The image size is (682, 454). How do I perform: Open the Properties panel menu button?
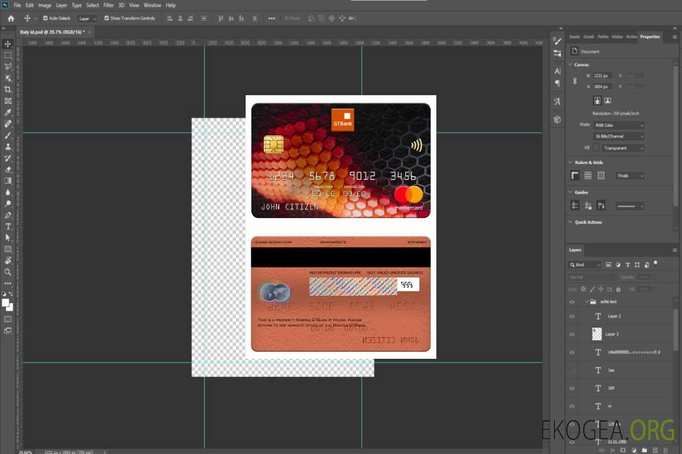tap(674, 37)
